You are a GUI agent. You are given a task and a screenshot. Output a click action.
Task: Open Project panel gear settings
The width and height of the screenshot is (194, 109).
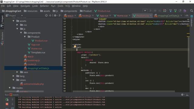55,15
